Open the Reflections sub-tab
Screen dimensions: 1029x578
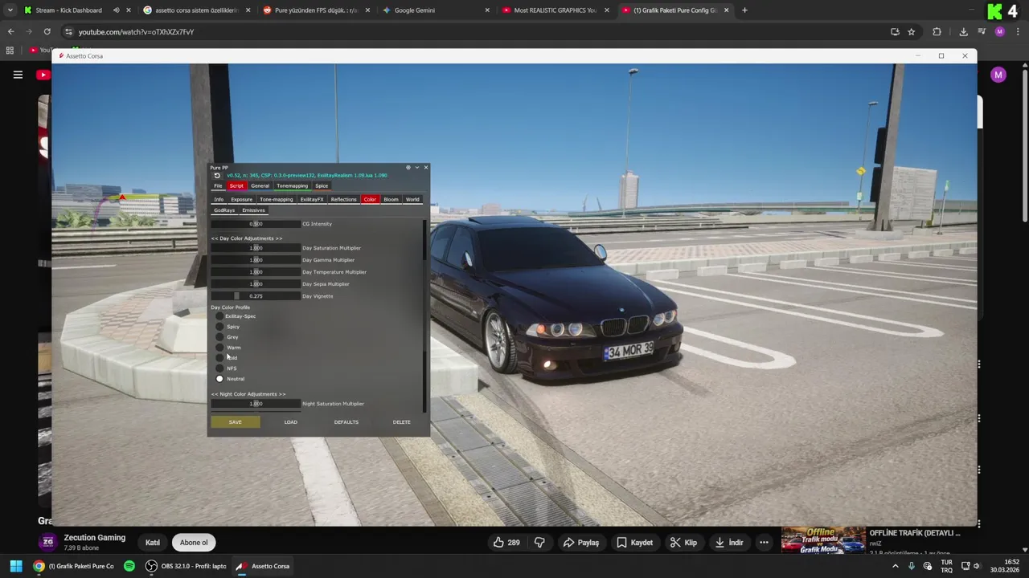coord(343,199)
